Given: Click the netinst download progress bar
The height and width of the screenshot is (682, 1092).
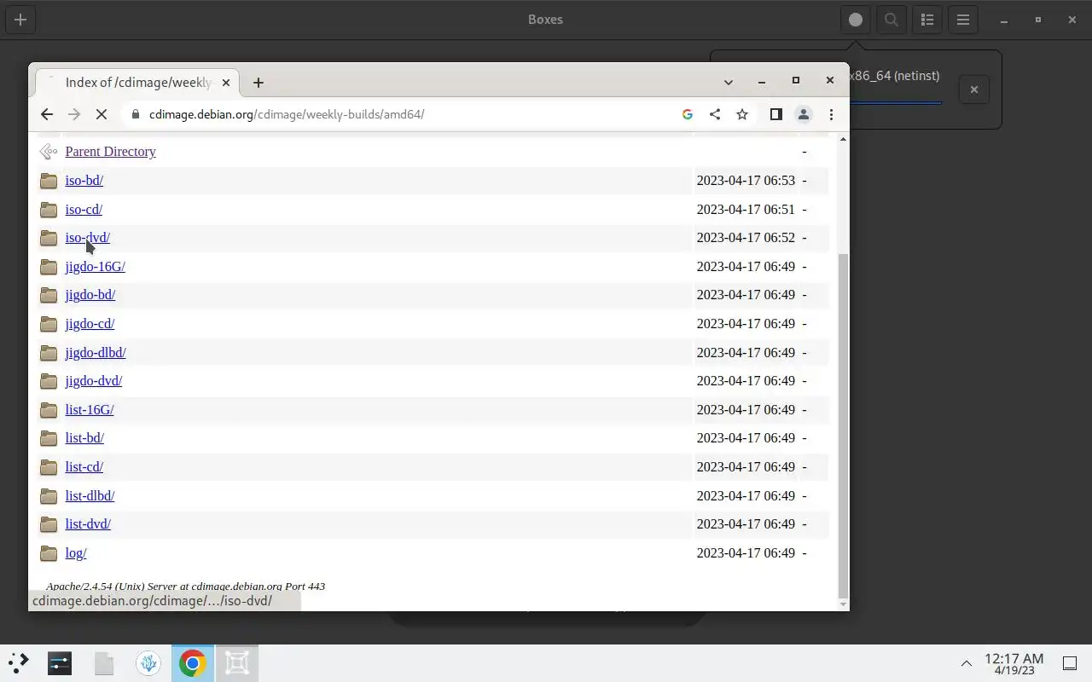Looking at the screenshot, I should (895, 103).
